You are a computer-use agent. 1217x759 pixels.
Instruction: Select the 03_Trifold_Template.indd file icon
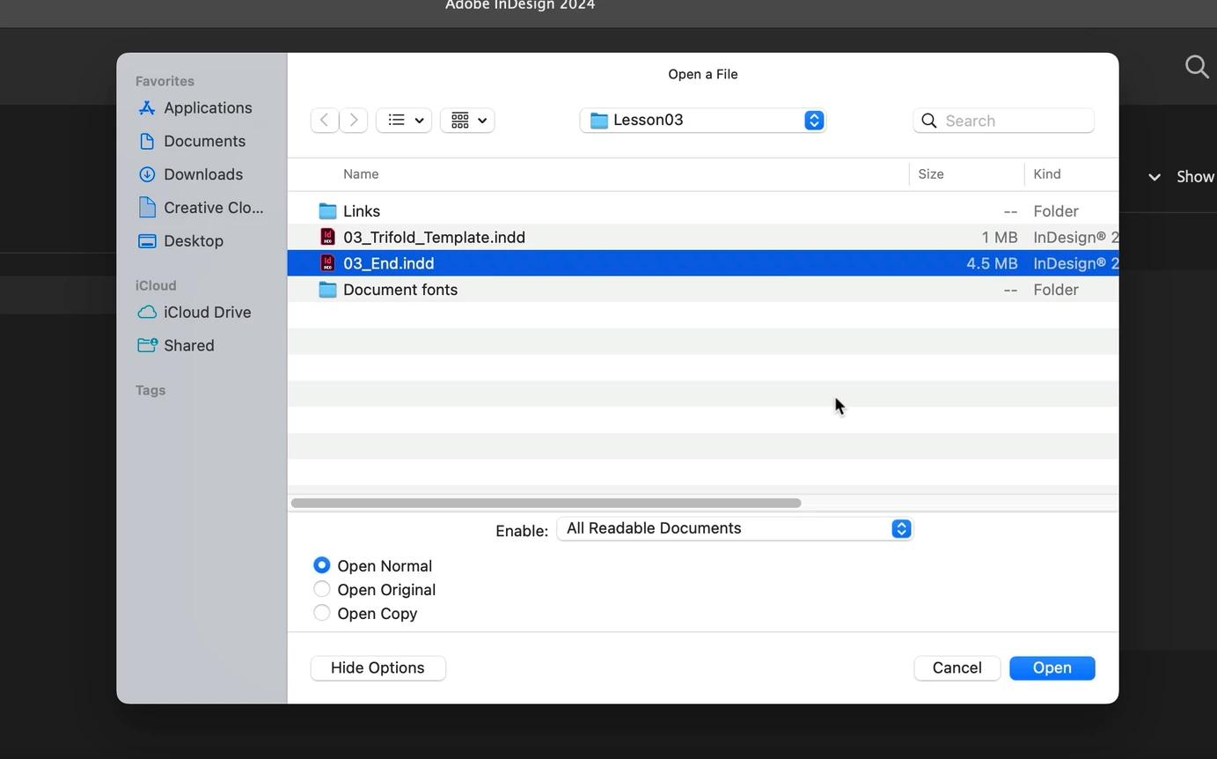pos(327,237)
